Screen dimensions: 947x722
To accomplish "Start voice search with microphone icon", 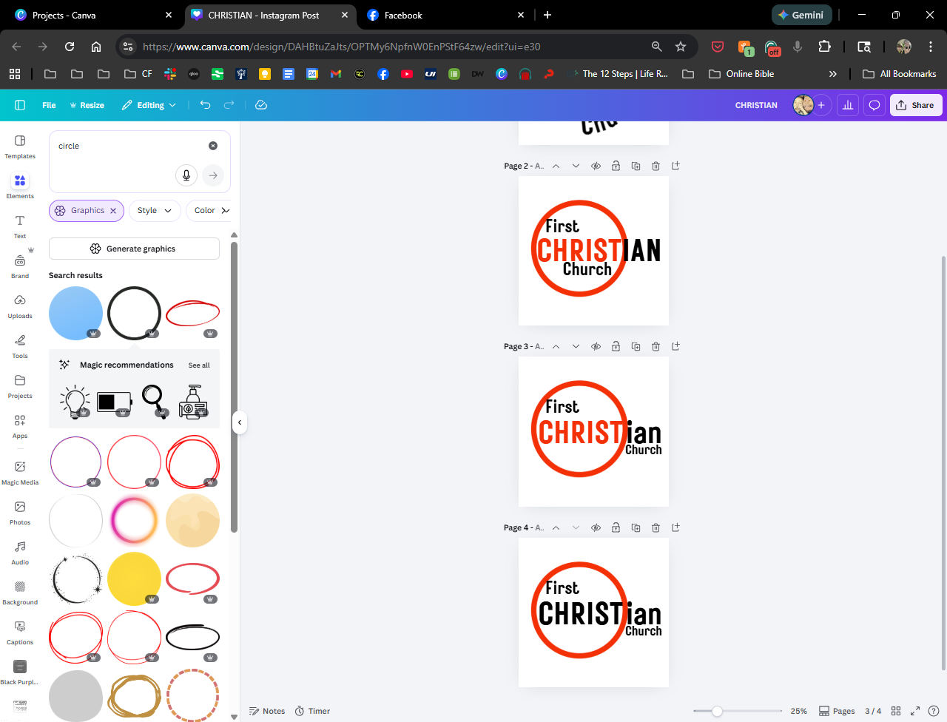I will pyautogui.click(x=186, y=175).
